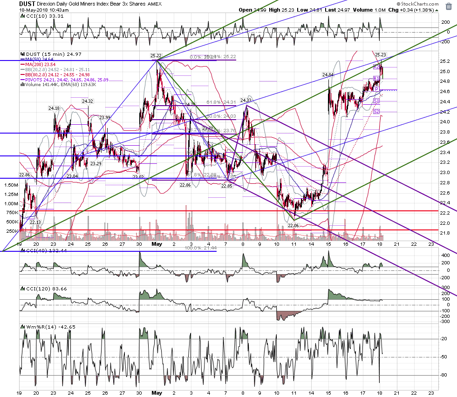This screenshot has width=457, height=397.
Task: Select the S1 pivot marker
Action: [376, 101]
